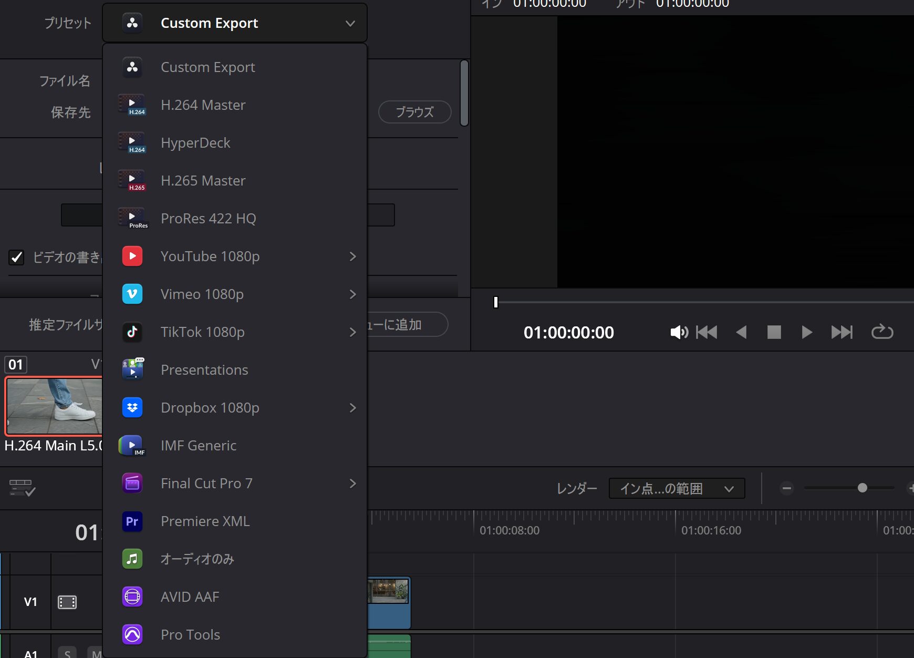Select the Pro Tools preset text
The width and height of the screenshot is (914, 658).
pyautogui.click(x=191, y=635)
